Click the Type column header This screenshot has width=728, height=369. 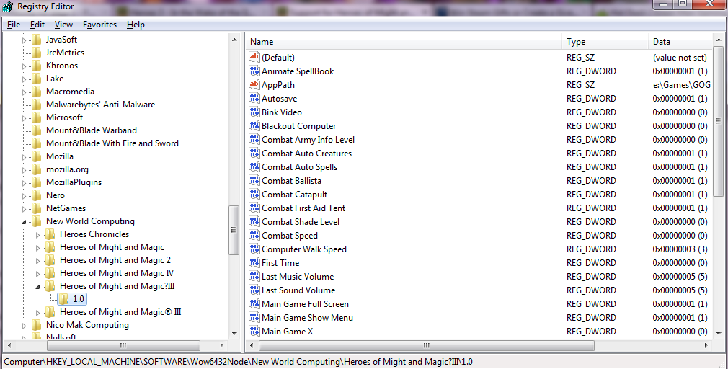[605, 42]
